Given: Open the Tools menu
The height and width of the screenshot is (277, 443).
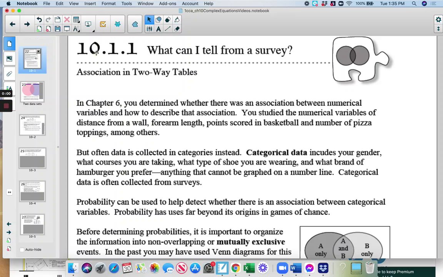Looking at the screenshot, I should point(127,3).
